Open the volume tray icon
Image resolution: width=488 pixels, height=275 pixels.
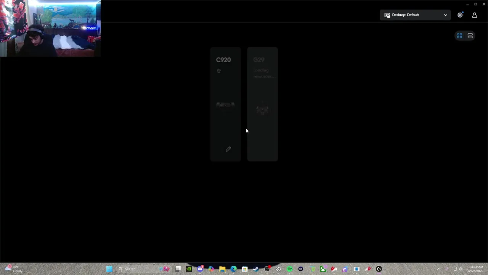pos(461,269)
